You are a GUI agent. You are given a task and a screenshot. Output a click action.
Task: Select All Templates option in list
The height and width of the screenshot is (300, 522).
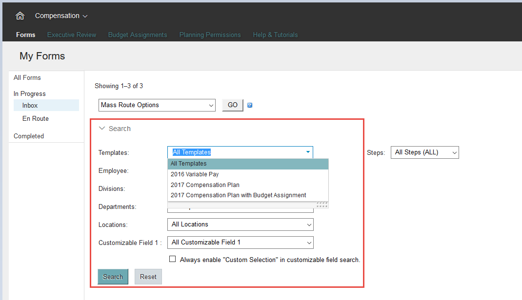248,164
